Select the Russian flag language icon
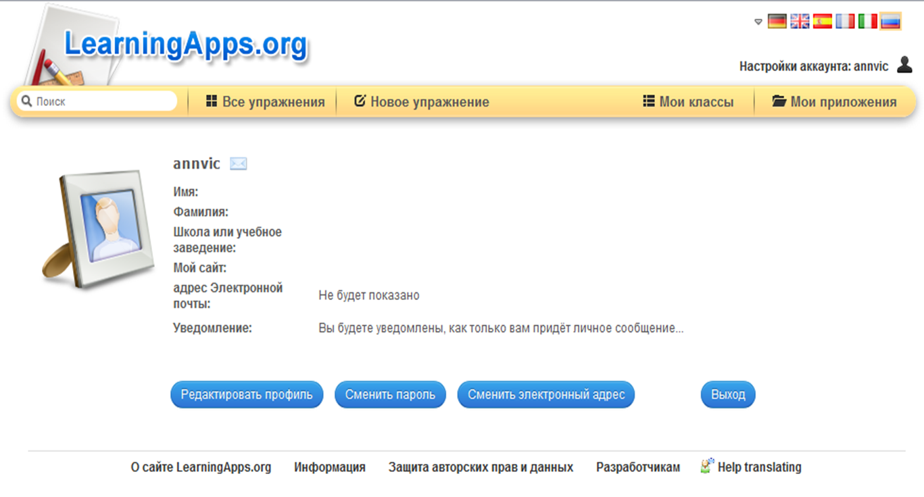Screen dimensions: 924x497 [x=890, y=22]
